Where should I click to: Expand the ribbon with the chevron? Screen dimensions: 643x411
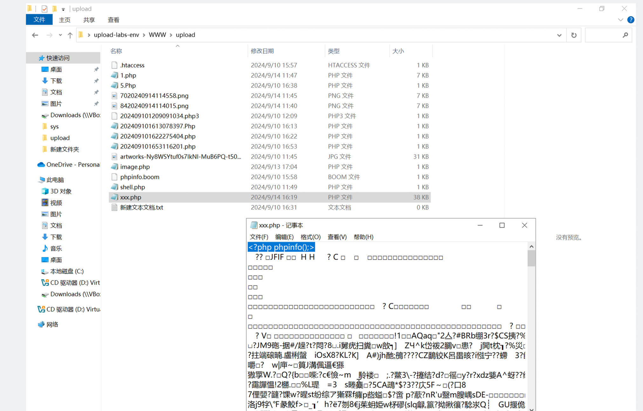pos(620,20)
